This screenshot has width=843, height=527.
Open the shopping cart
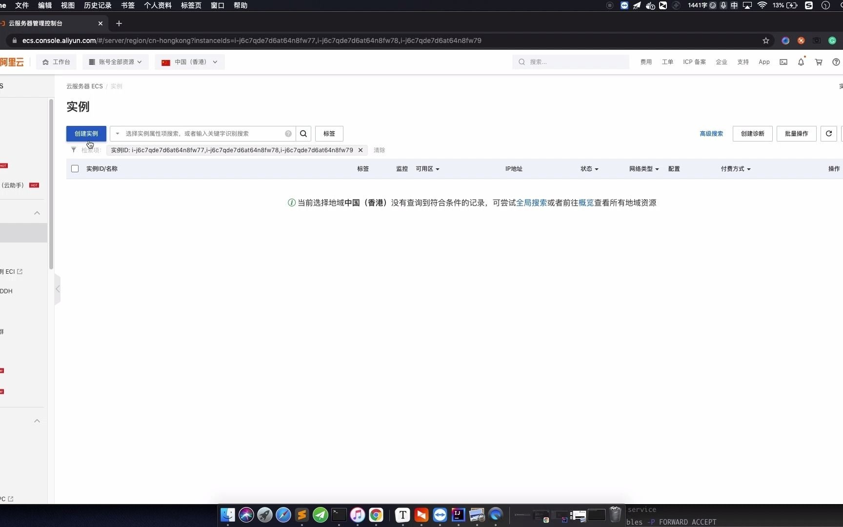click(819, 62)
